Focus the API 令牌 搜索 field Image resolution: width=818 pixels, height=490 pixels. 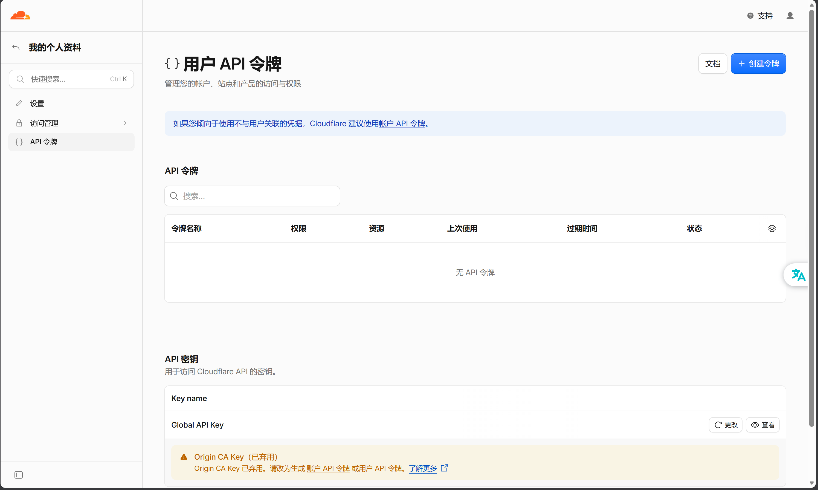point(252,196)
